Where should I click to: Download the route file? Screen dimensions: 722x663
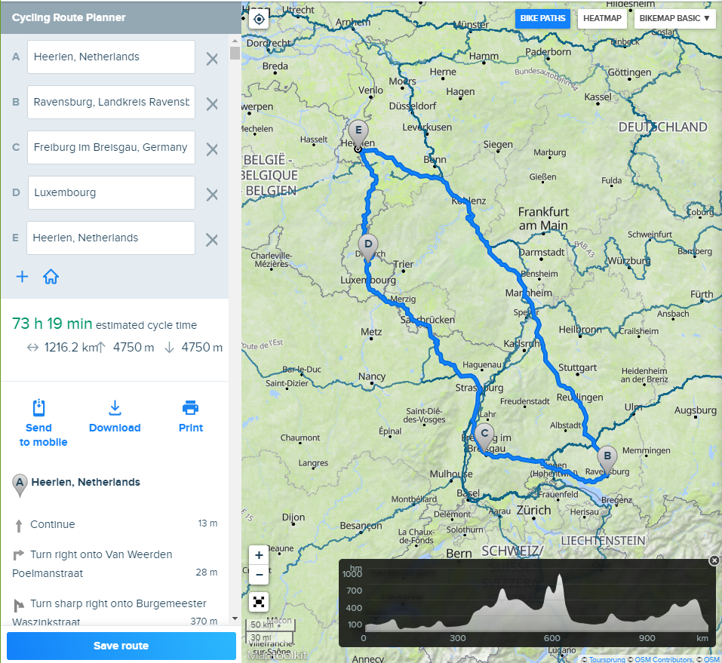click(115, 408)
